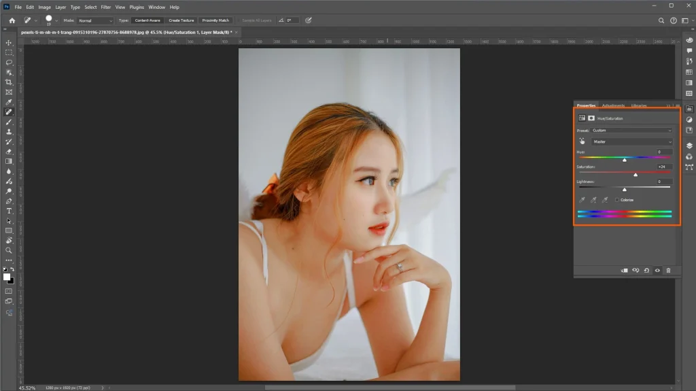Open the workspace switcher dropdown
This screenshot has height=391, width=696.
[686, 20]
